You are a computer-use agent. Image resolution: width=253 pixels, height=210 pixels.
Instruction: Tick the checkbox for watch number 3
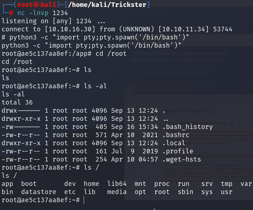[x=131, y=169]
